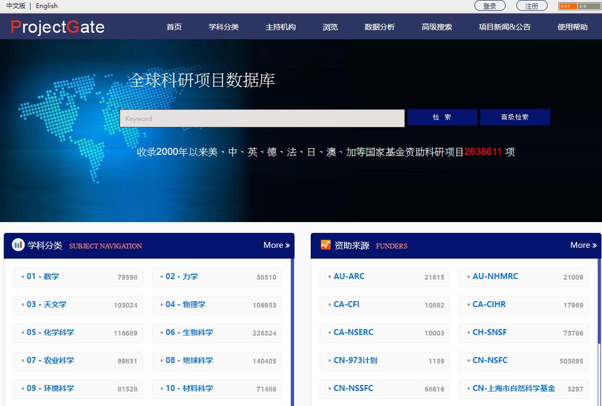Open the 主持机构 menu item
This screenshot has height=406, width=602.
click(x=281, y=27)
